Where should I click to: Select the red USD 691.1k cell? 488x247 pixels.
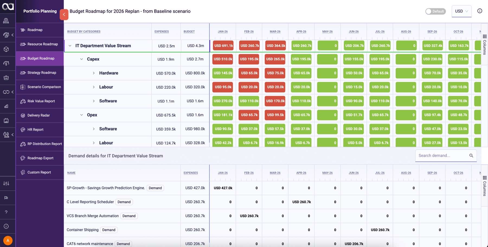pos(223,46)
